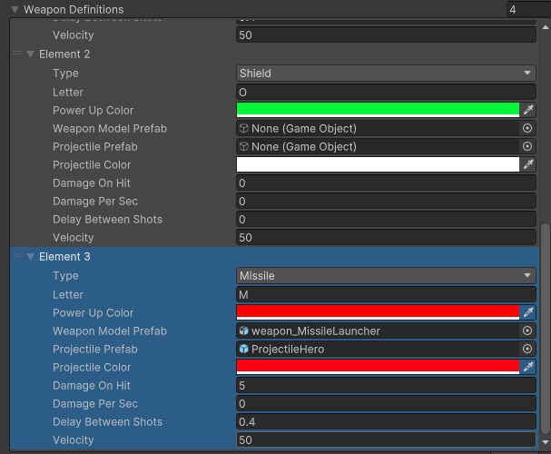Screen dimensions: 551x454
Task: Grab the Element 3 reorder drag handle
Action: point(16,257)
